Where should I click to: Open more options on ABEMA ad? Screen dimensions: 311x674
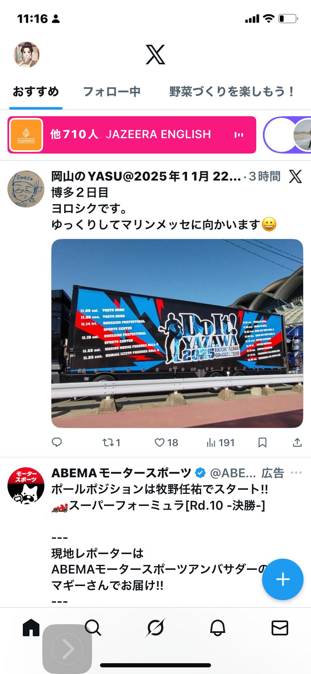[296, 473]
